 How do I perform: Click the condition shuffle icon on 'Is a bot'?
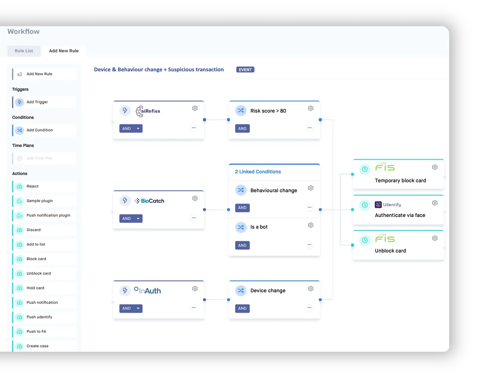click(241, 227)
